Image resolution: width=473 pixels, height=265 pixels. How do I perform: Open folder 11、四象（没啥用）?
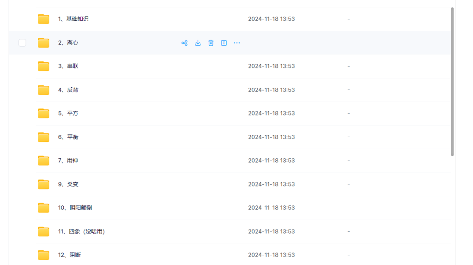coord(81,231)
